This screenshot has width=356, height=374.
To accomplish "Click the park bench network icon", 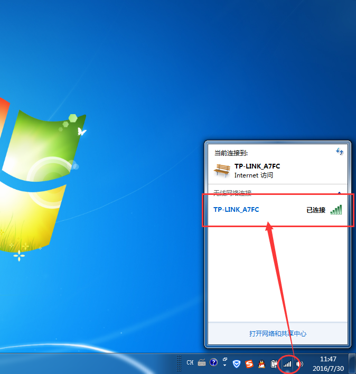I will 222,170.
